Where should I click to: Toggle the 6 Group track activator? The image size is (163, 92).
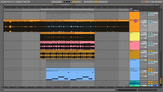[x=150, y=60]
